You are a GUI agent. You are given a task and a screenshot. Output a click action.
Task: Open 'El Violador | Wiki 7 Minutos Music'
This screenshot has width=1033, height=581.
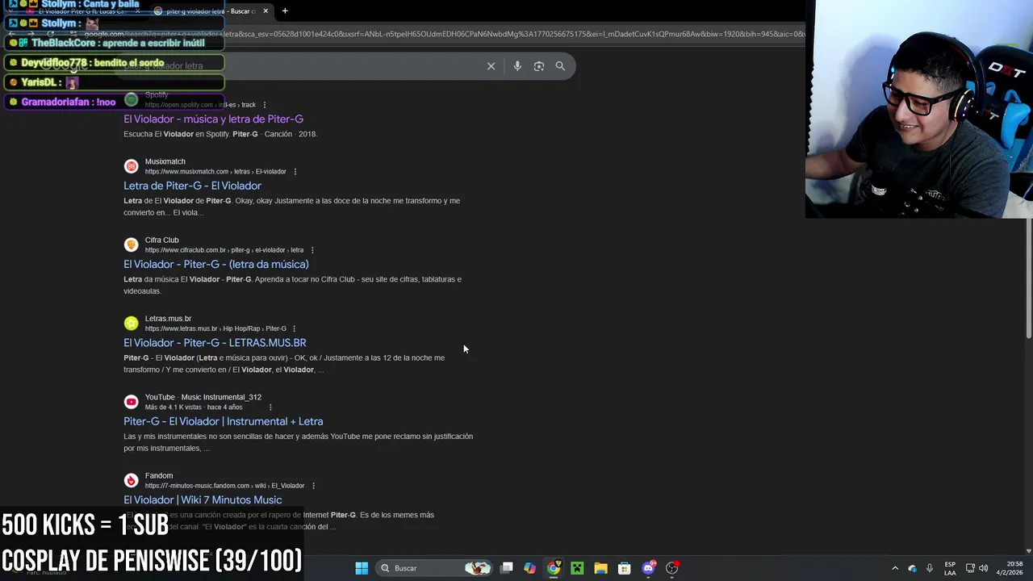203,500
